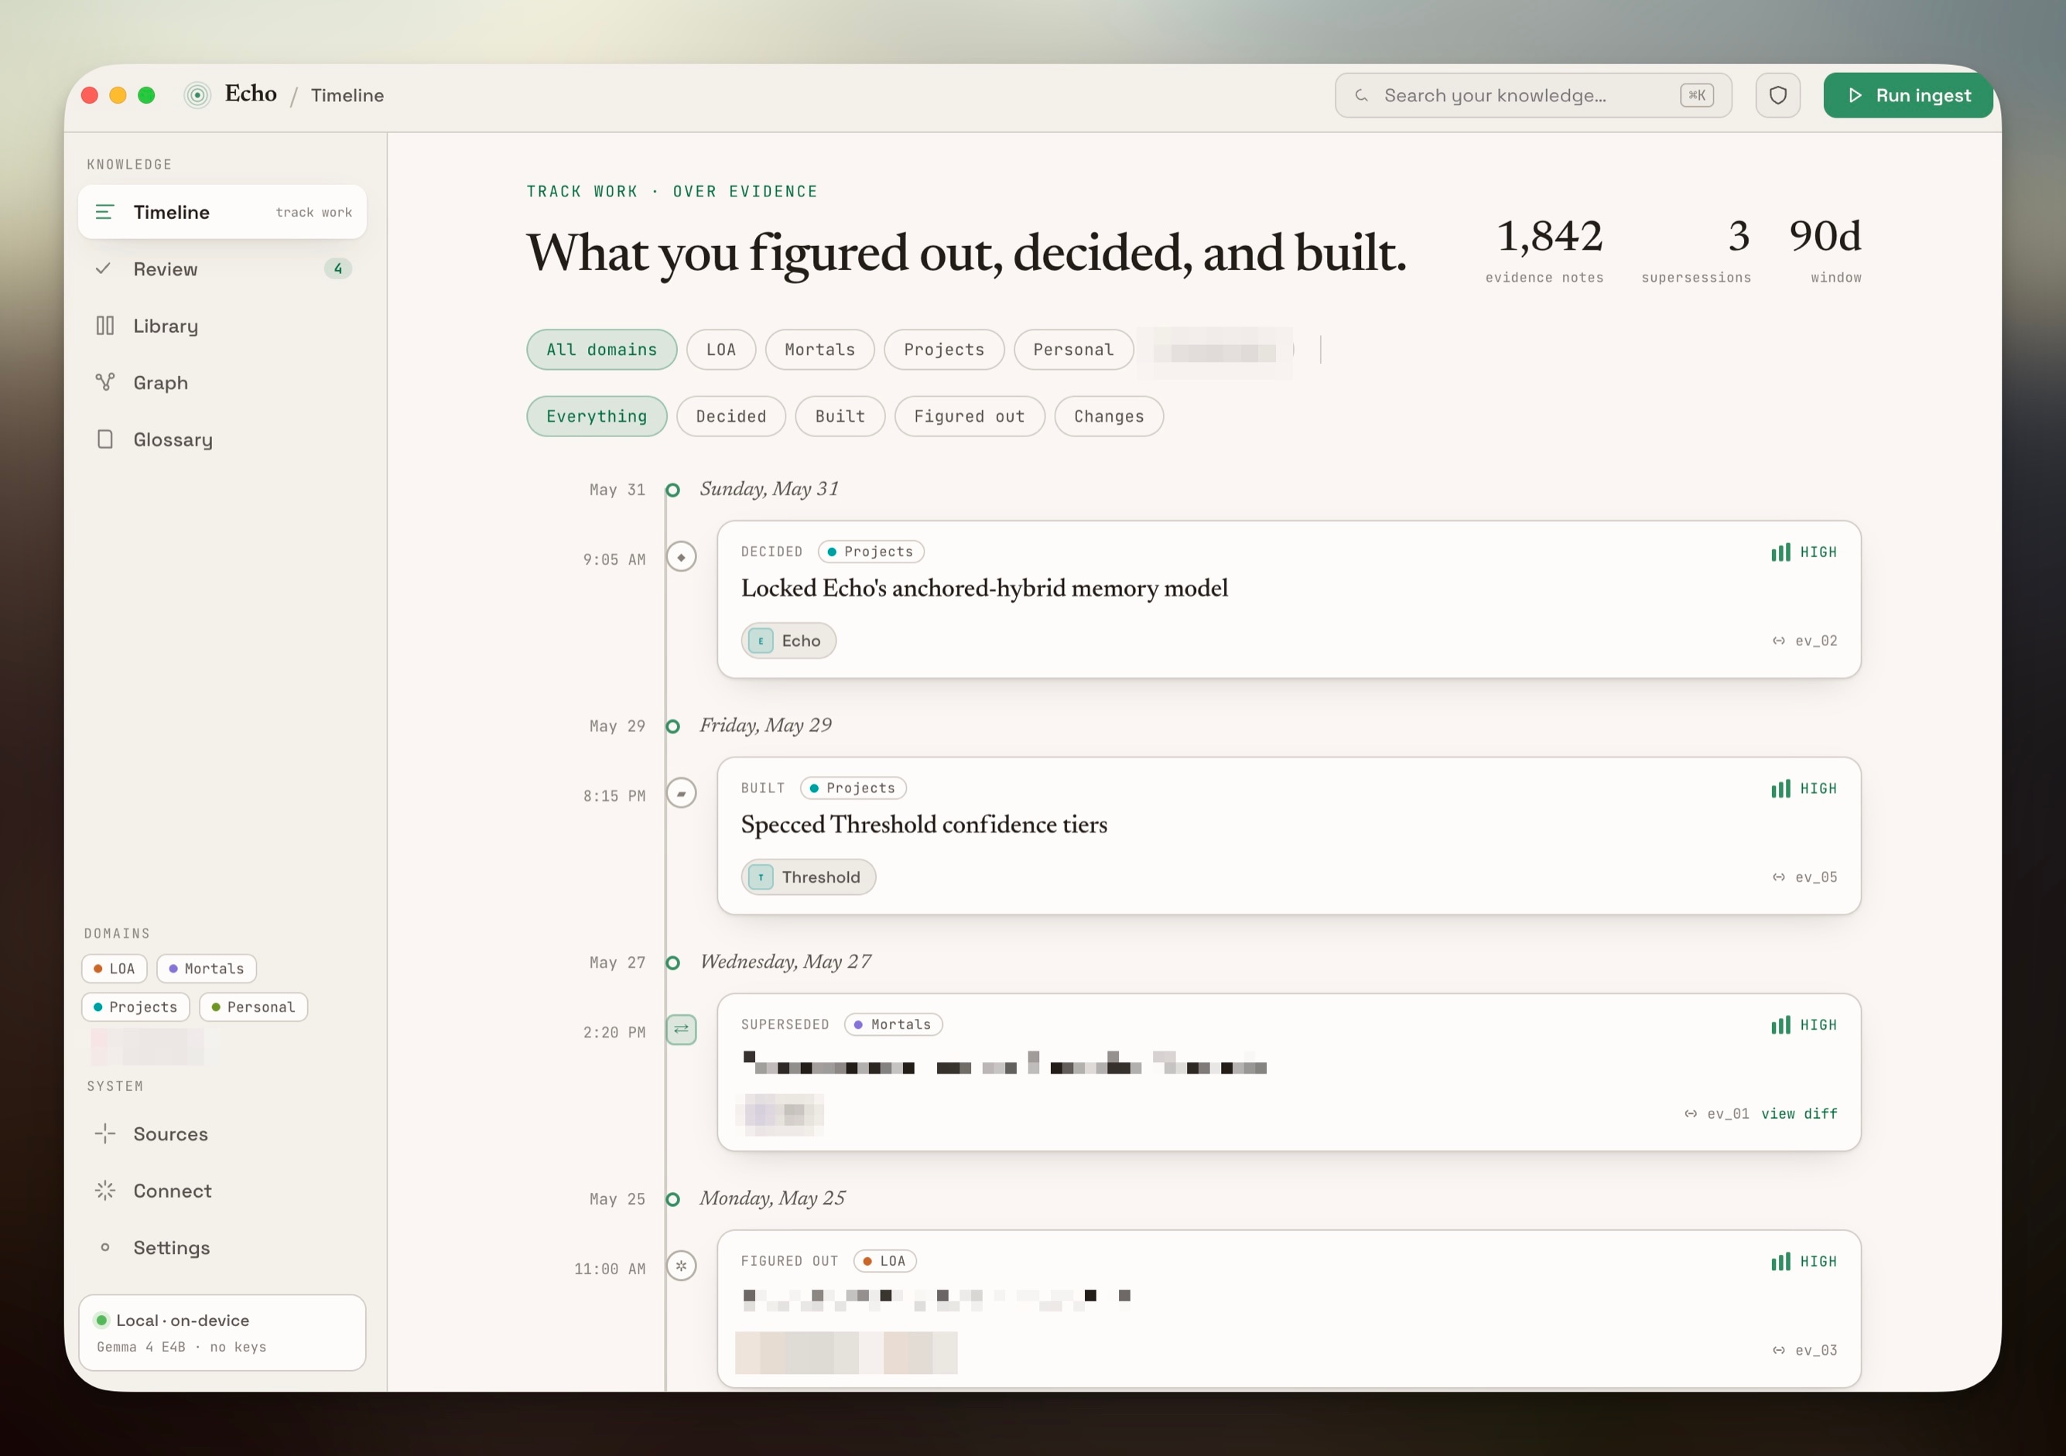Click the Review badge showing 4

tap(337, 268)
